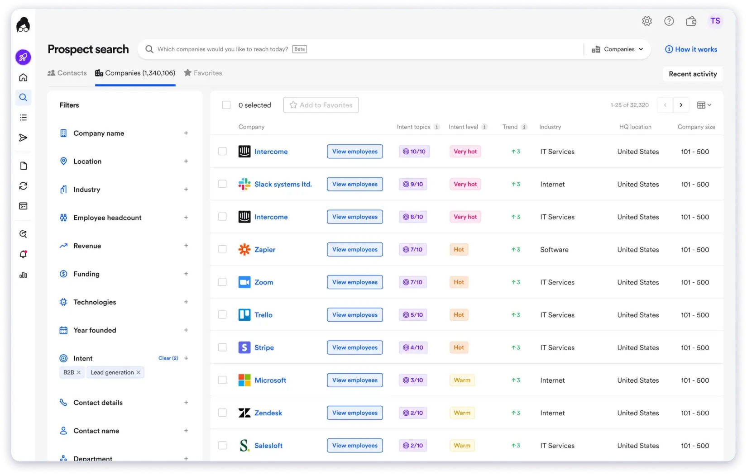This screenshot has height=475, width=747.
Task: Open the bar chart analytics icon
Action: coord(23,275)
